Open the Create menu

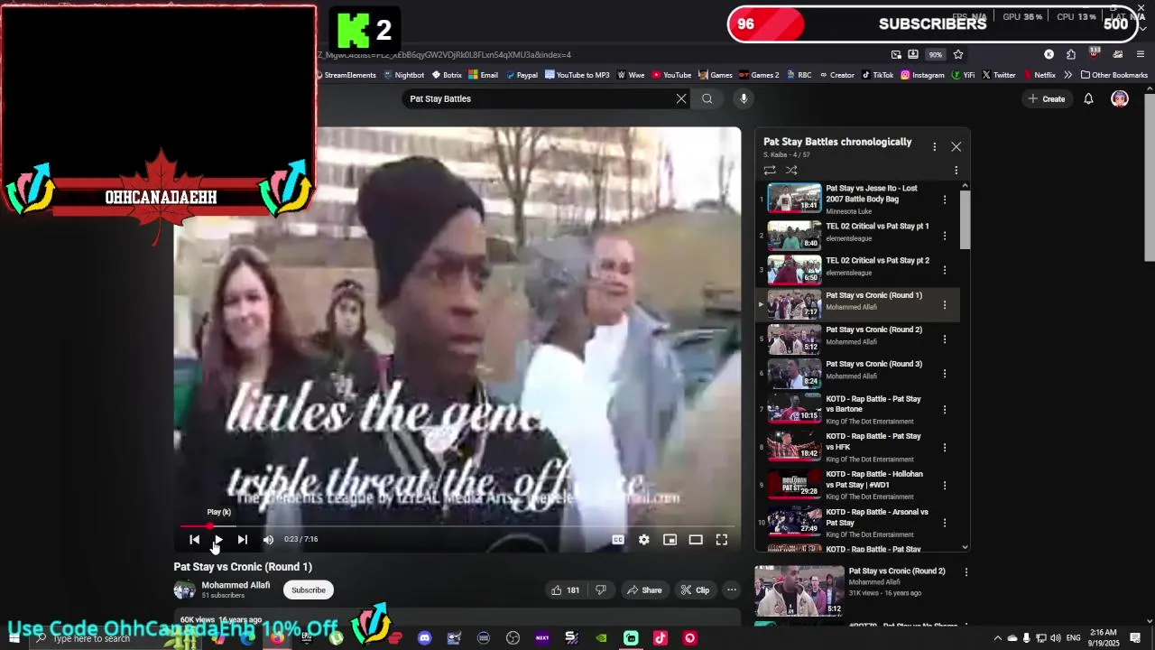(1047, 98)
